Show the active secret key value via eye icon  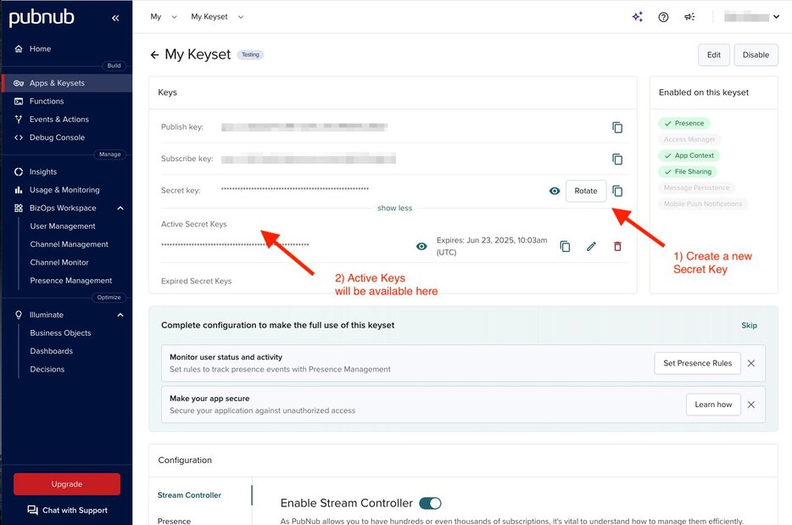tap(421, 246)
